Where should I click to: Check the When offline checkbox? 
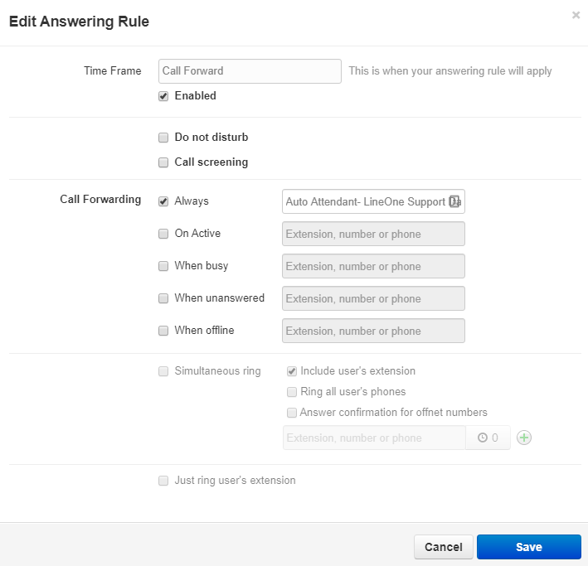click(163, 330)
